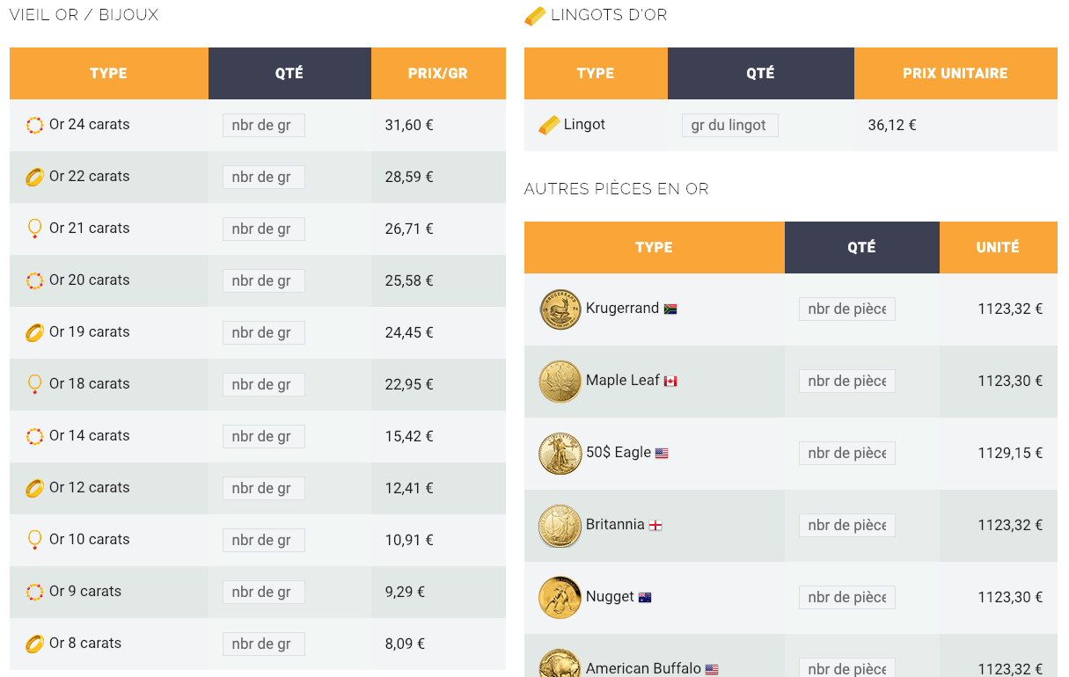
Task: Click the grams field for Or 9 carats
Action: point(263,592)
